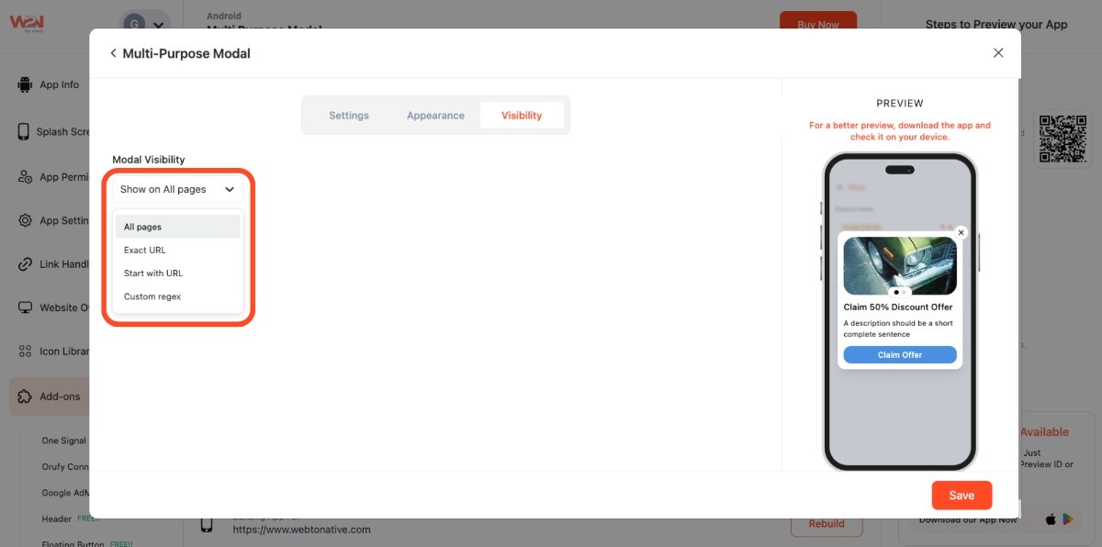
Task: Open the Appearance tab
Action: [435, 116]
